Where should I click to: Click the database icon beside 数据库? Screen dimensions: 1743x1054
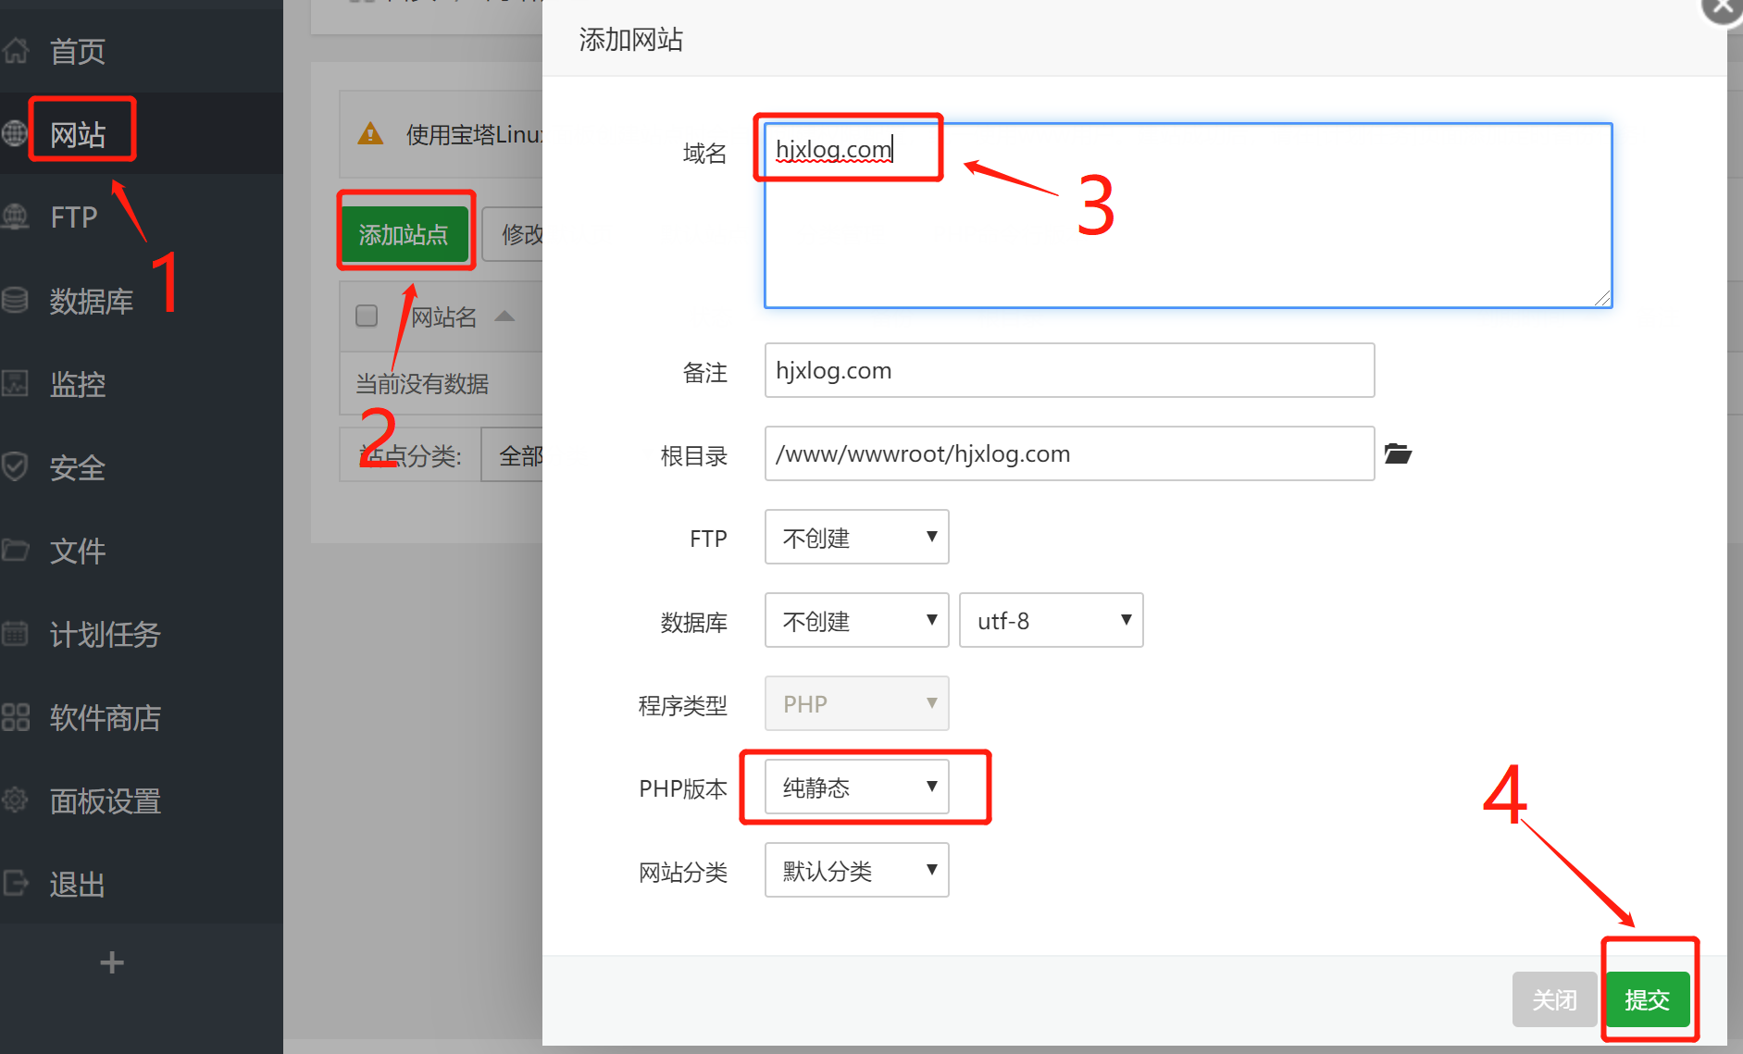[x=15, y=300]
